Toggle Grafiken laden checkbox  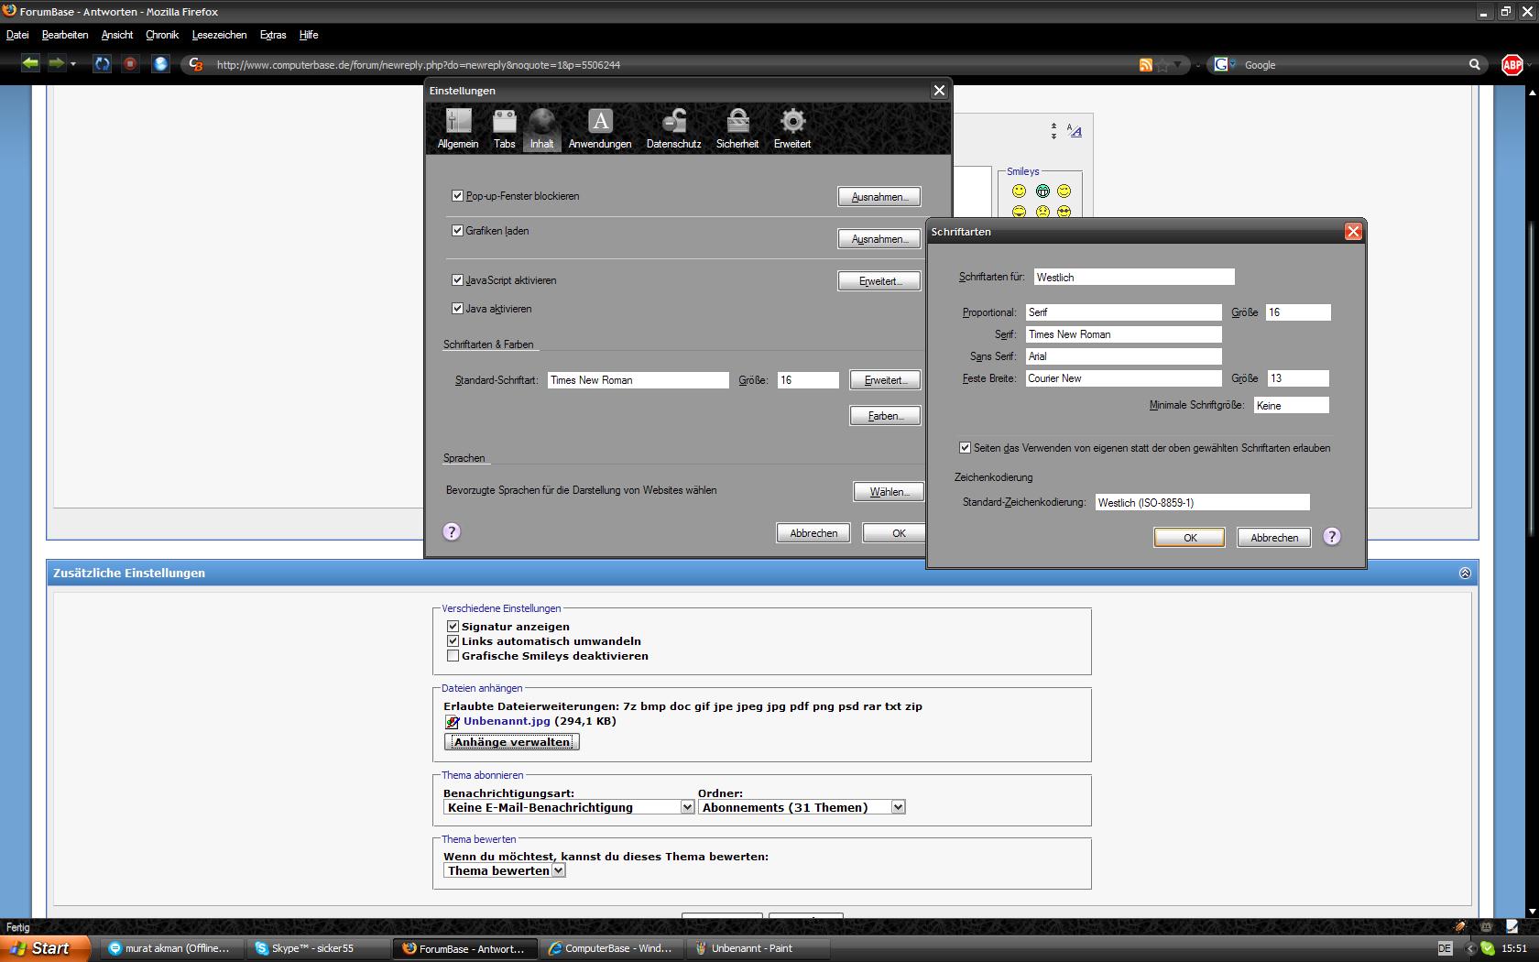[457, 230]
